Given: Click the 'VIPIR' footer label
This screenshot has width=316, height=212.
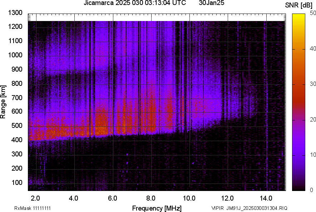Looking at the screenshot, I should 217,208.
